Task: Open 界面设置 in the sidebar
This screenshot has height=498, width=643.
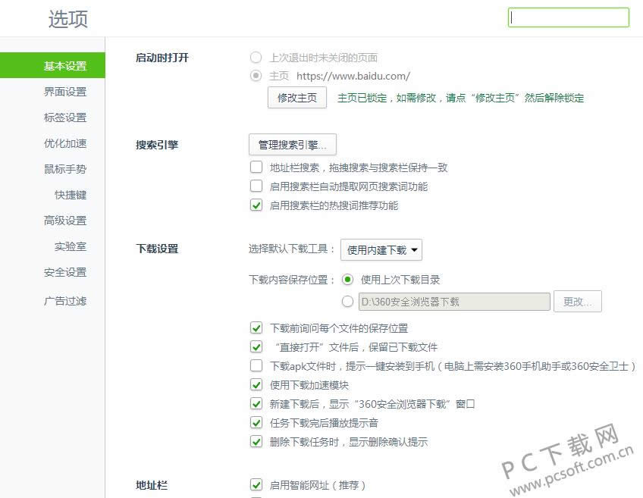Action: coord(65,92)
